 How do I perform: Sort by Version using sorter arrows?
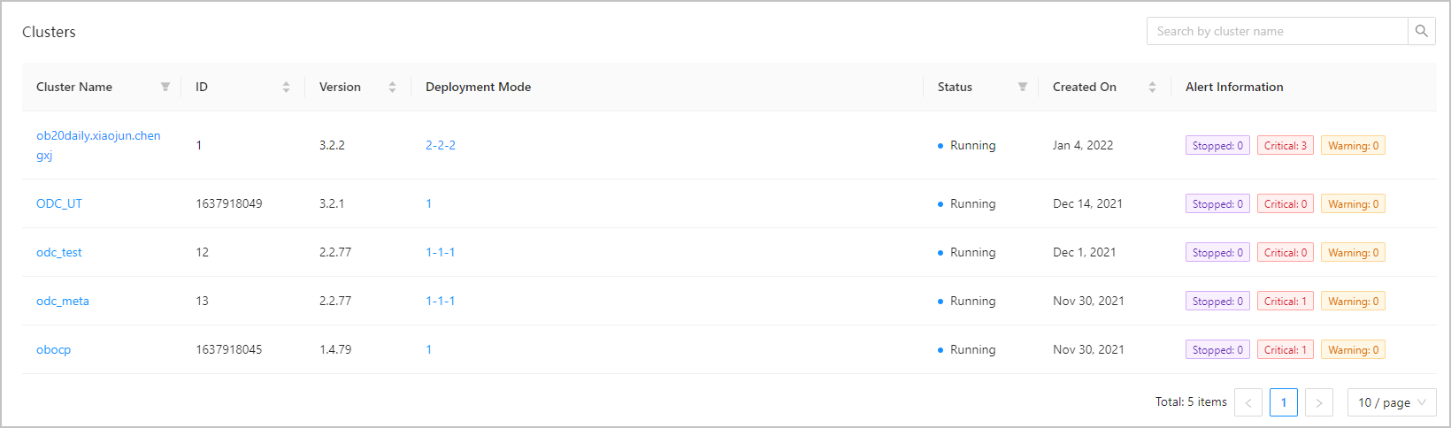(392, 87)
